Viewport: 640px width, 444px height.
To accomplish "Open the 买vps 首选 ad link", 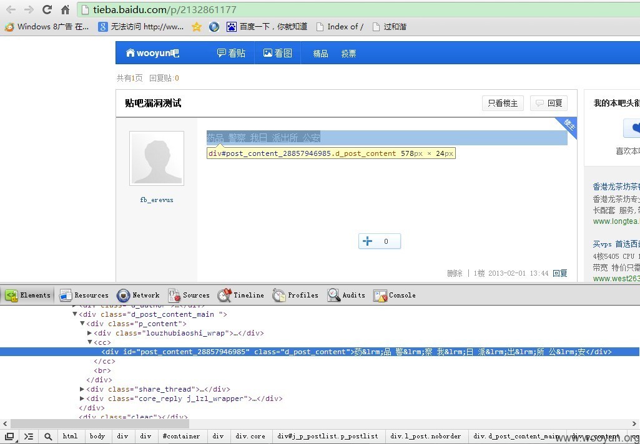I will pyautogui.click(x=616, y=244).
